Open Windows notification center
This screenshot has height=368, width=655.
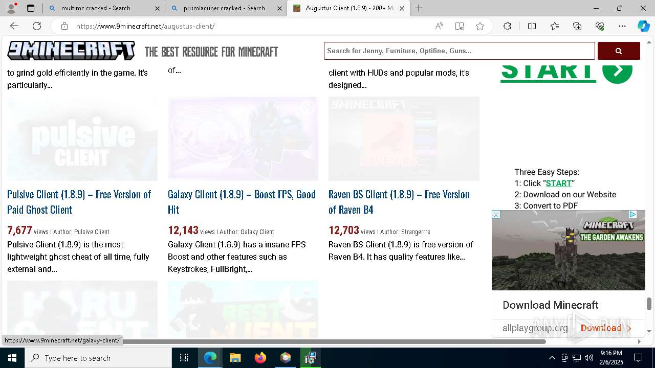click(x=638, y=358)
